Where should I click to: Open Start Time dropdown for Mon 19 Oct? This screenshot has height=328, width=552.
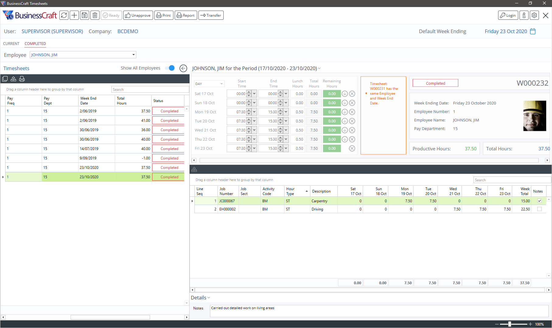coord(254,112)
